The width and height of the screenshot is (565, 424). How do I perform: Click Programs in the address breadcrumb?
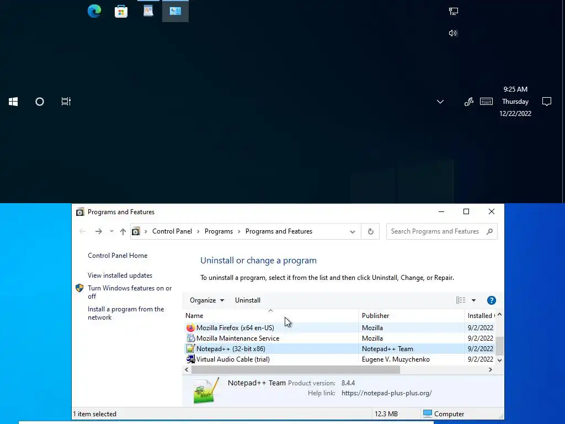coord(218,231)
